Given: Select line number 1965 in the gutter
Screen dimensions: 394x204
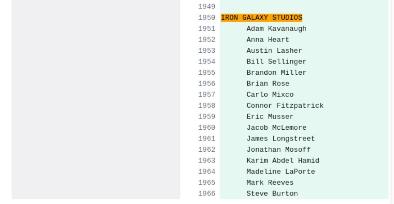Looking at the screenshot, I should pos(207,182).
